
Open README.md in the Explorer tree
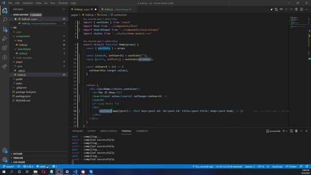point(39,101)
